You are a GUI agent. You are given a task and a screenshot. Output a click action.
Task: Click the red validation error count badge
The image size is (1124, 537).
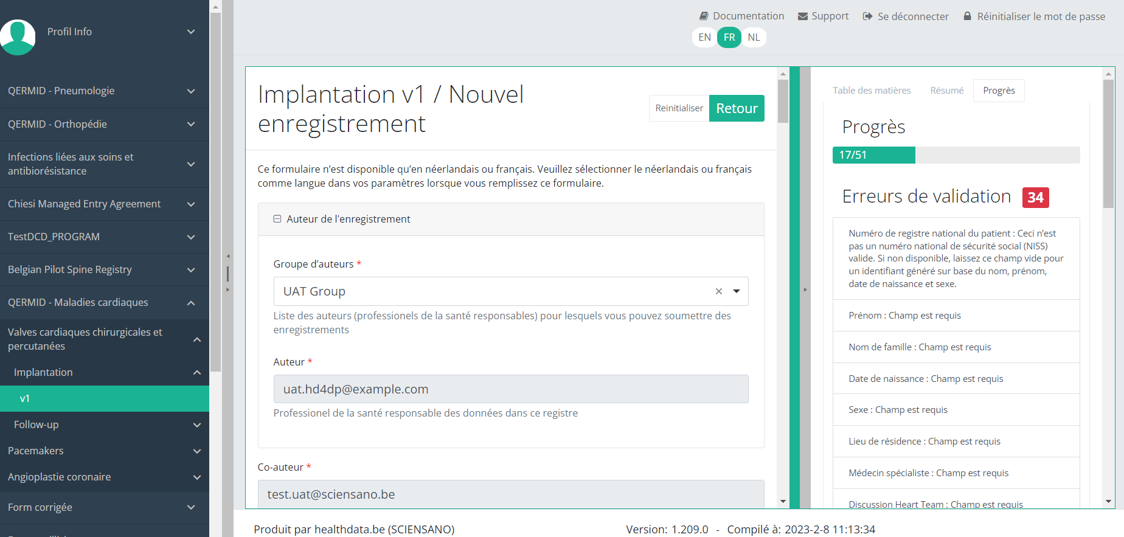click(1035, 198)
